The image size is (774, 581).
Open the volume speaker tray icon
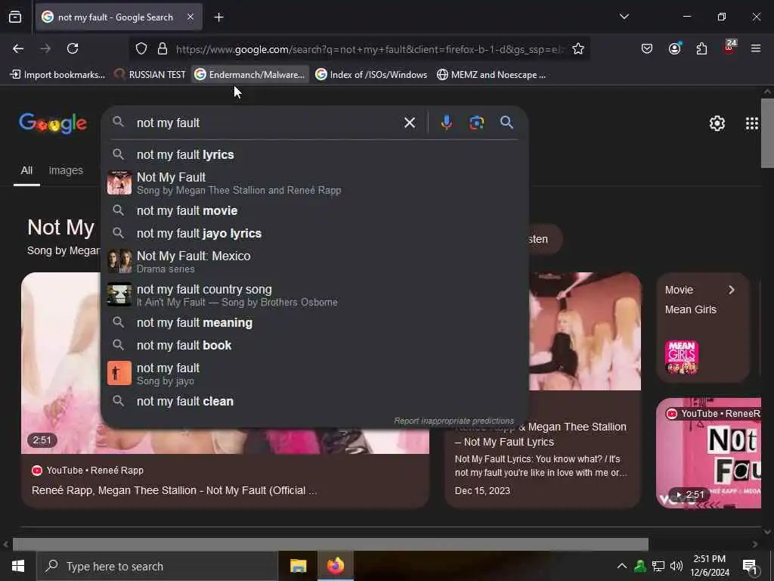[x=676, y=566]
